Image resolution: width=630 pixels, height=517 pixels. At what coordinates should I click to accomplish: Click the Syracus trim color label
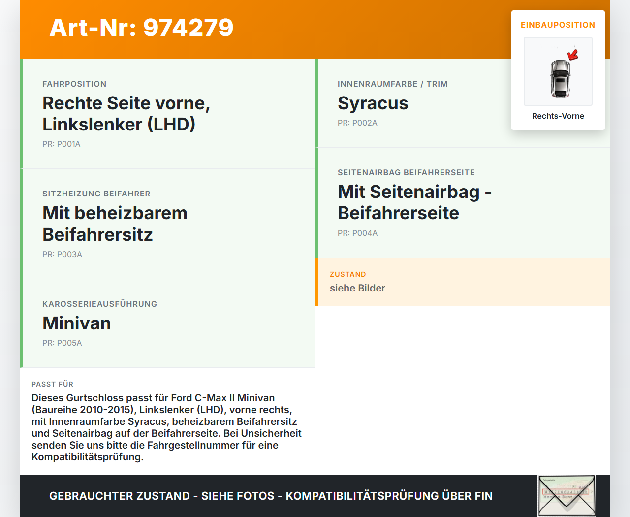(373, 103)
